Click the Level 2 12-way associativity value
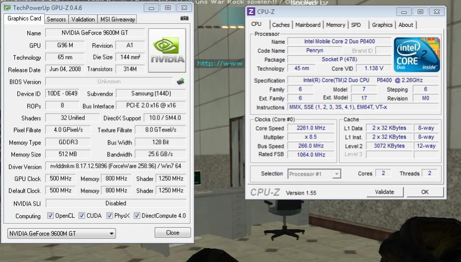 click(426, 146)
